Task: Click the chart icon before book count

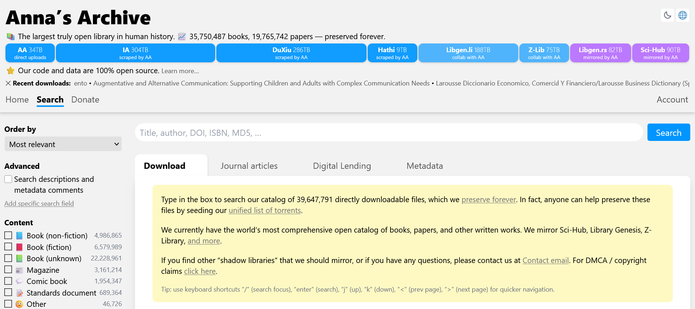Action: pos(182,37)
